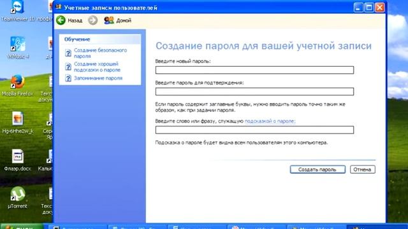Screen dimensions: 408x229
Task: Minimize the user accounts window
Action: 358,7
